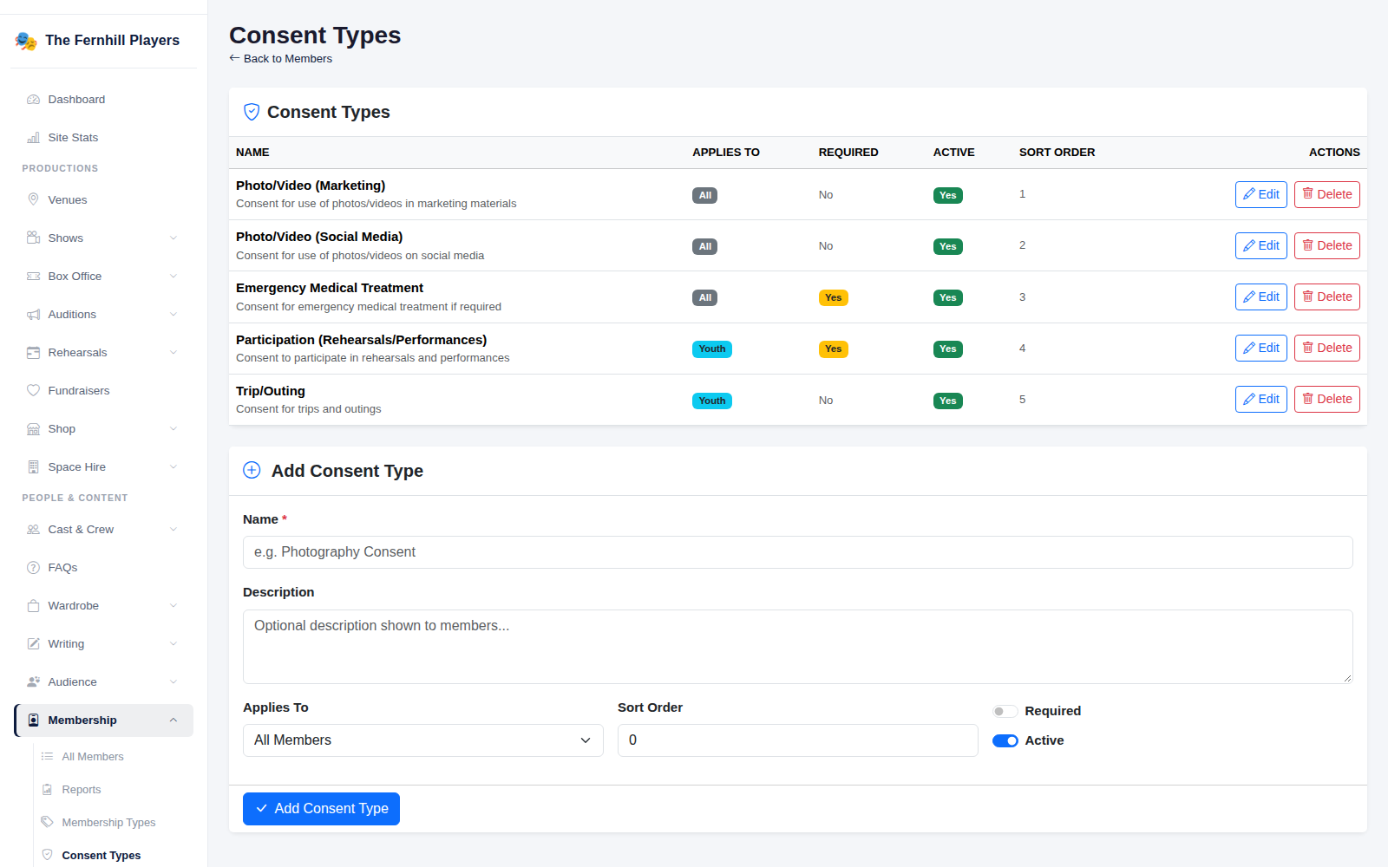Click the Audience people icon
1388x867 pixels.
33,682
